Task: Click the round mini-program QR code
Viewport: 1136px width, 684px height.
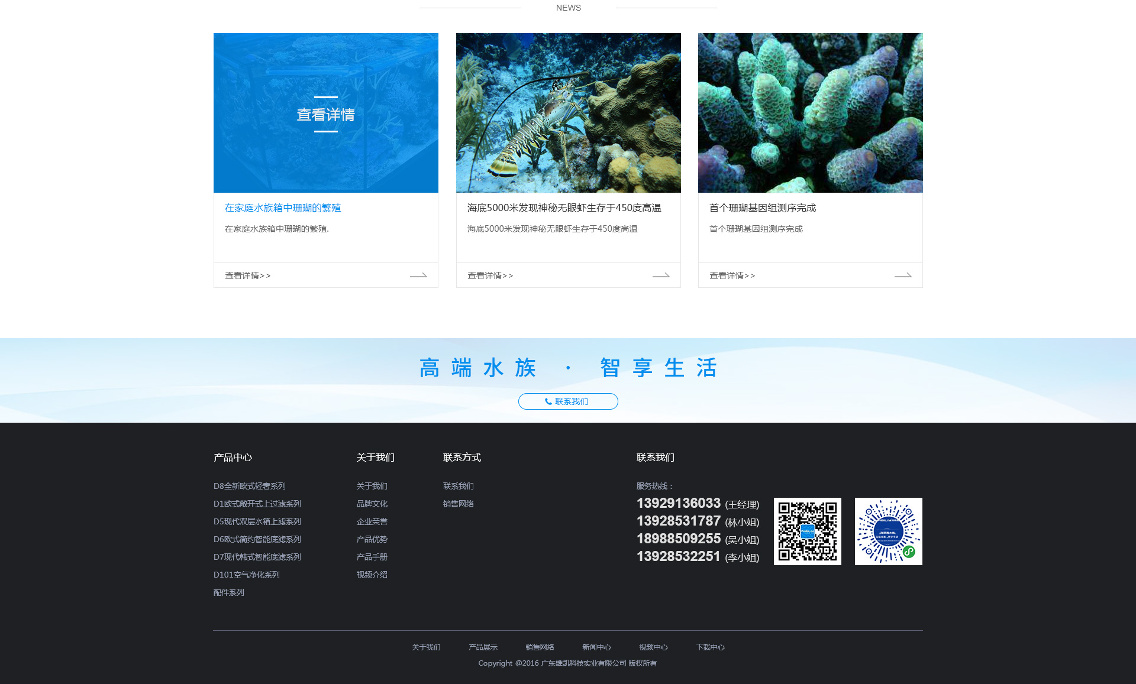Action: coord(888,531)
